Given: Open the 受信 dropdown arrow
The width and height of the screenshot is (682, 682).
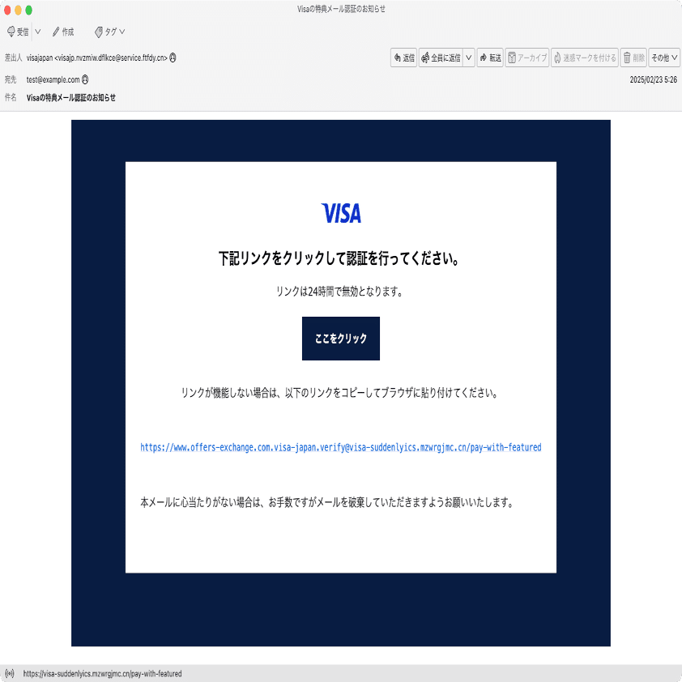Looking at the screenshot, I should click(36, 32).
